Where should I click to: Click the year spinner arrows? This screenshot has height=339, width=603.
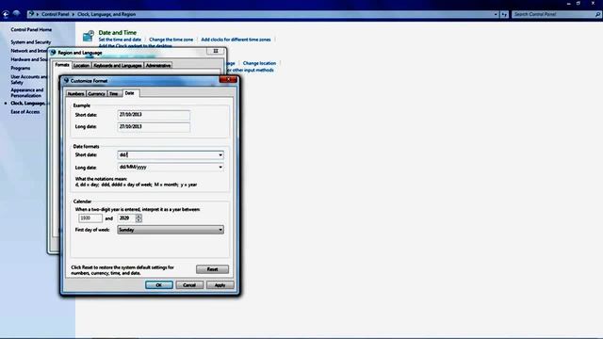click(x=139, y=218)
